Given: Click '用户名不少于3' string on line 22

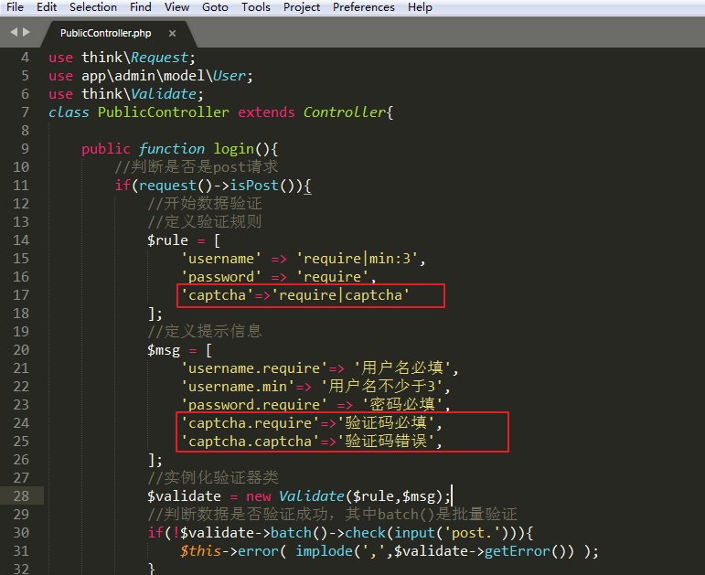Looking at the screenshot, I should pos(382,387).
